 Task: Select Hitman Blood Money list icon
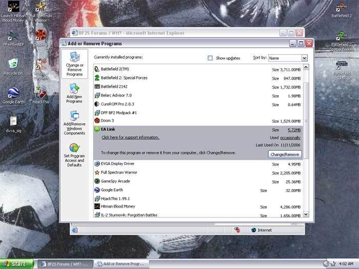click(97, 206)
